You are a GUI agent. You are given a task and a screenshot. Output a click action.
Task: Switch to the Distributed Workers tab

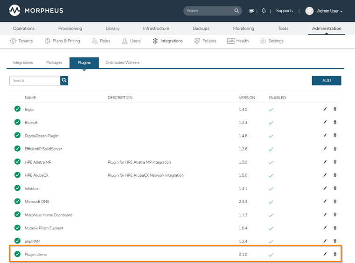(x=123, y=62)
